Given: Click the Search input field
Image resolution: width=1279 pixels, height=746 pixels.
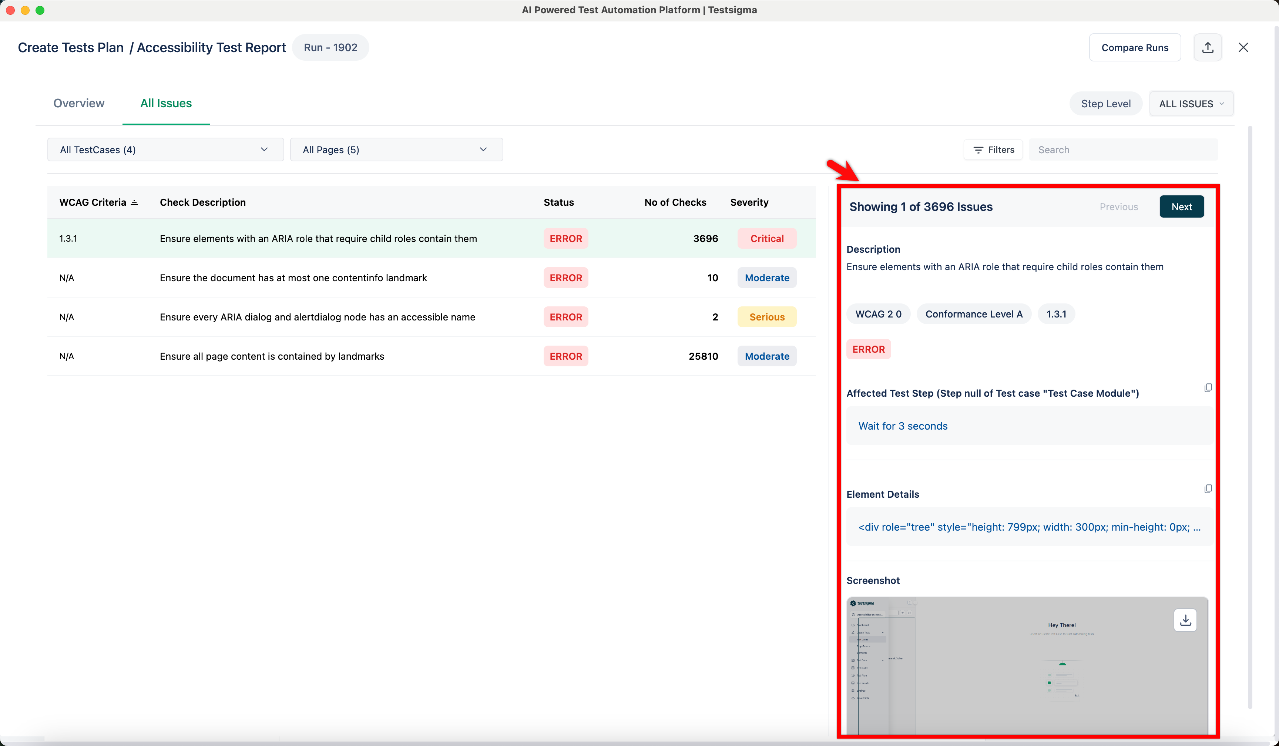Looking at the screenshot, I should point(1123,150).
